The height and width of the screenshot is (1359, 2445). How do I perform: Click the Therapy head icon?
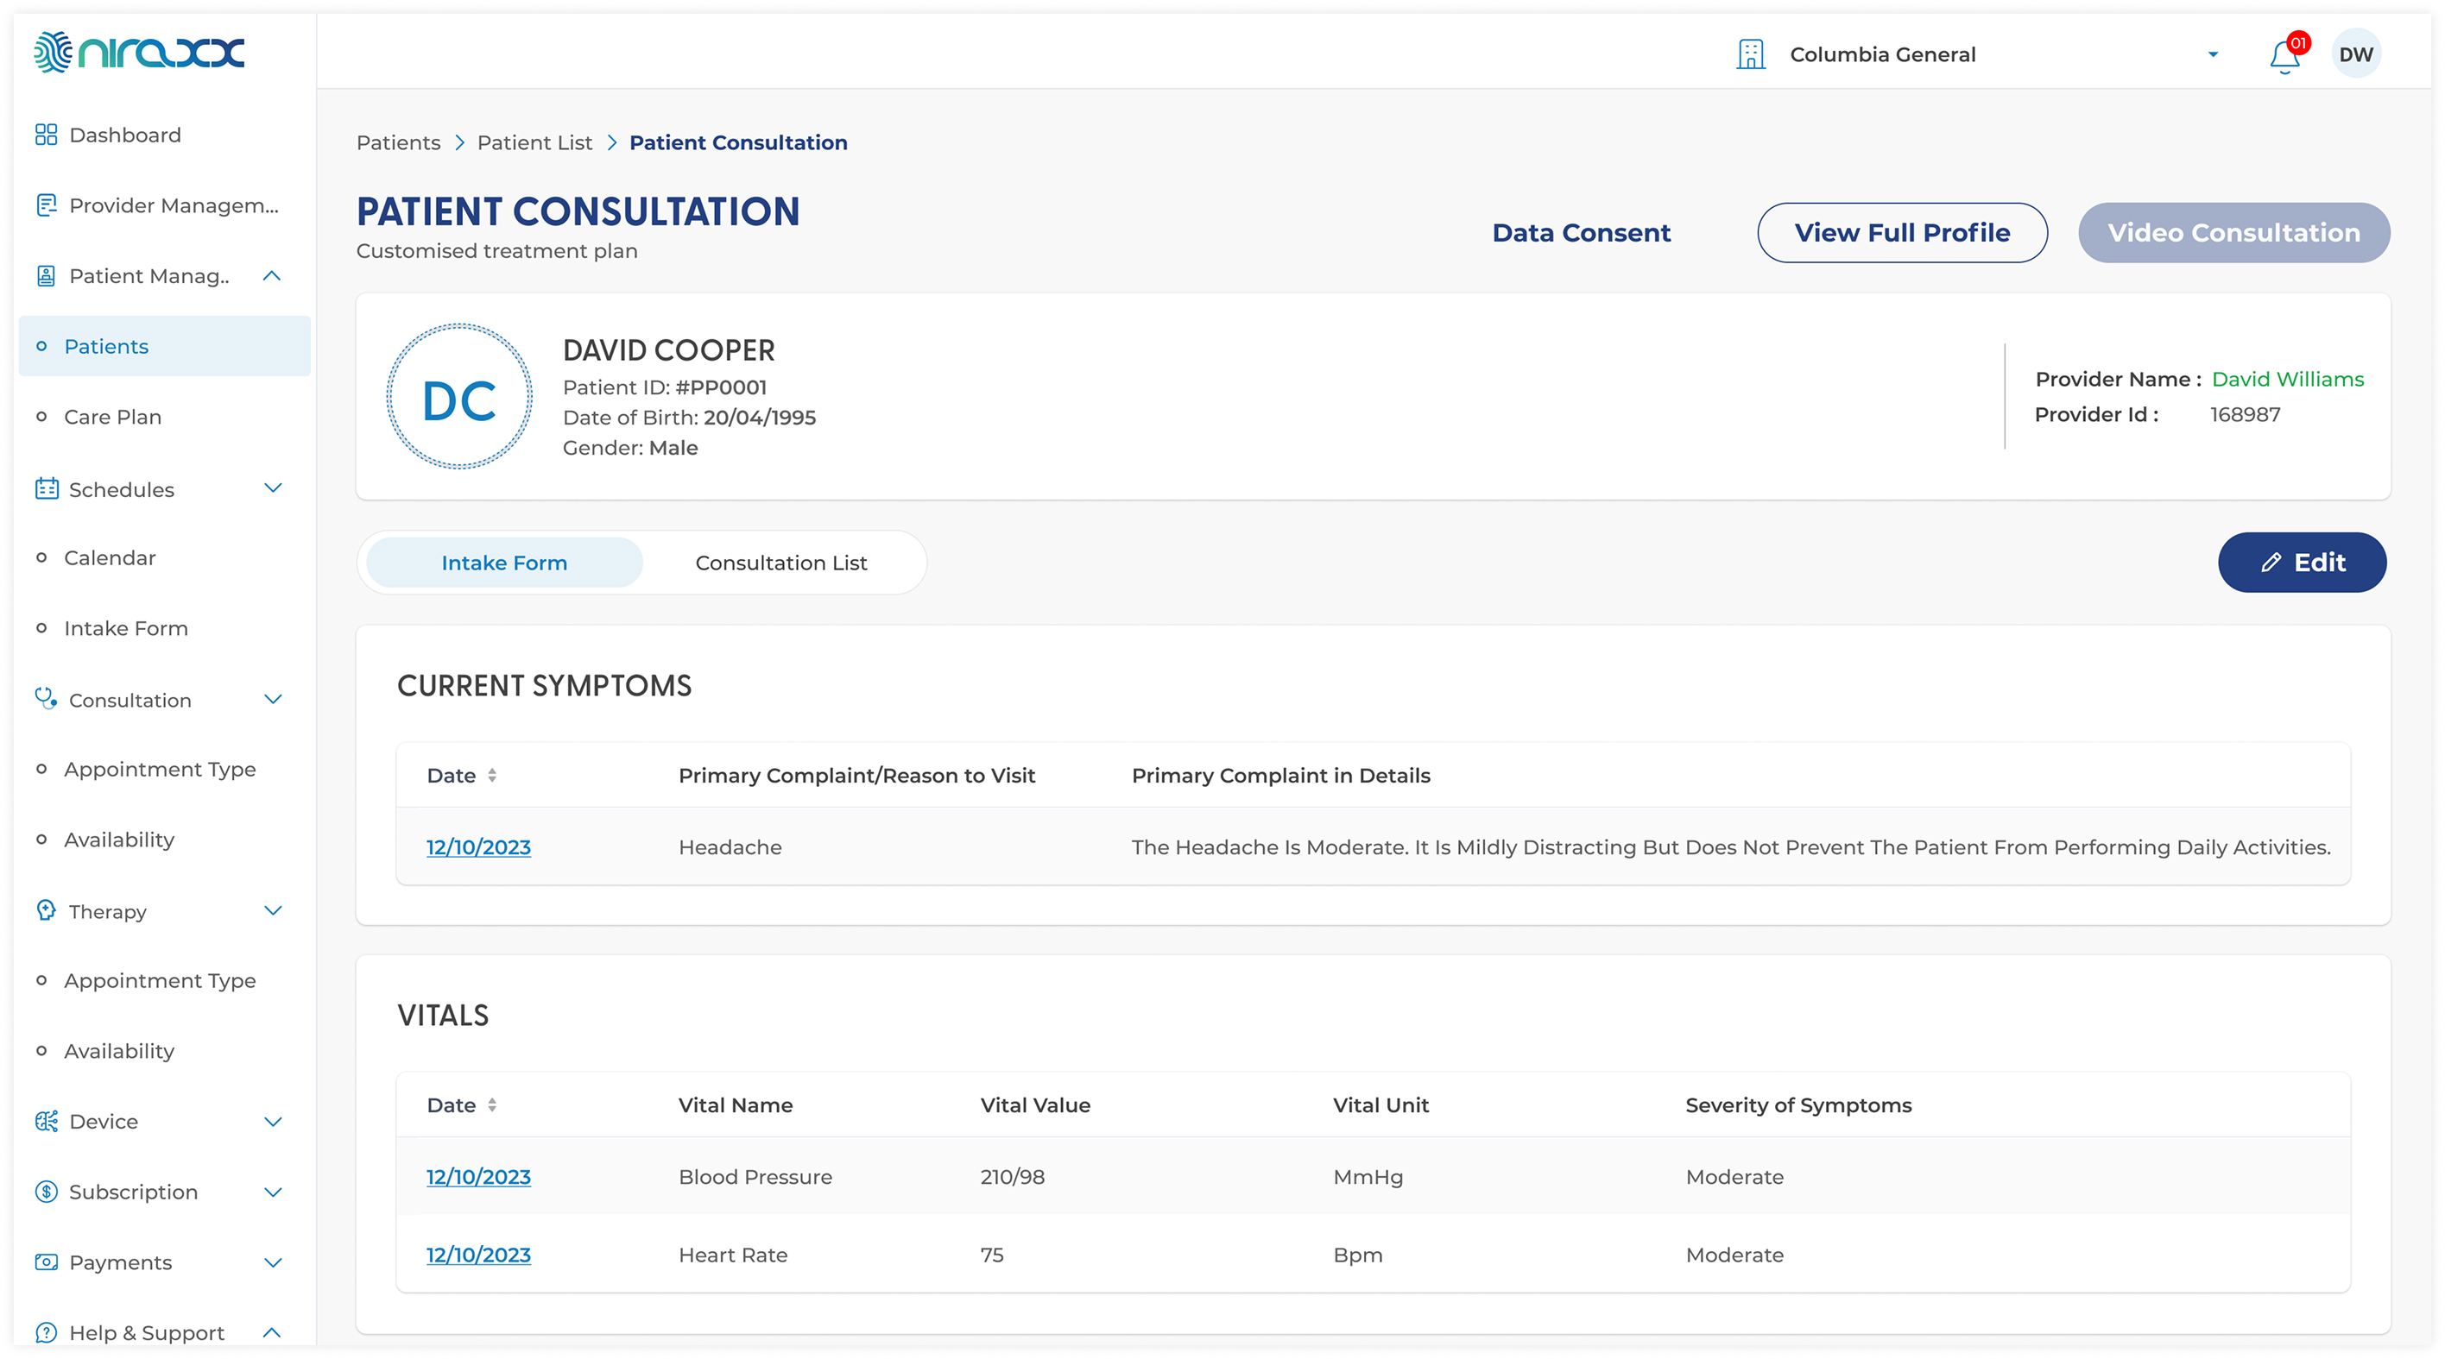pyautogui.click(x=46, y=910)
